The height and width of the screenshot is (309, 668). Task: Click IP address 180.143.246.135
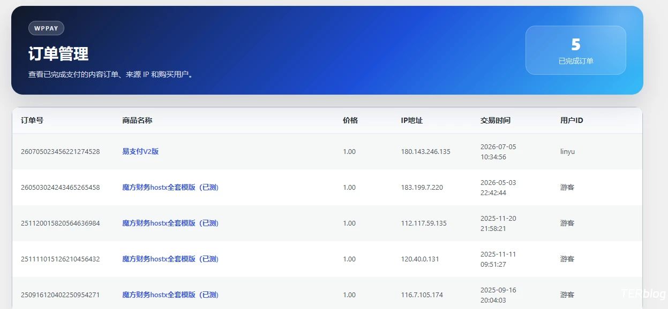426,151
